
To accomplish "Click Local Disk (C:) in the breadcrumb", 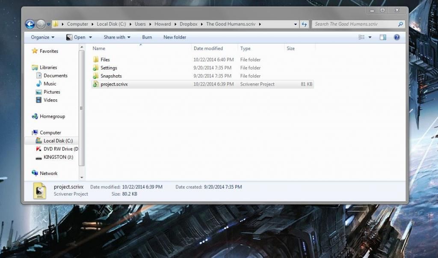I will click(x=111, y=24).
